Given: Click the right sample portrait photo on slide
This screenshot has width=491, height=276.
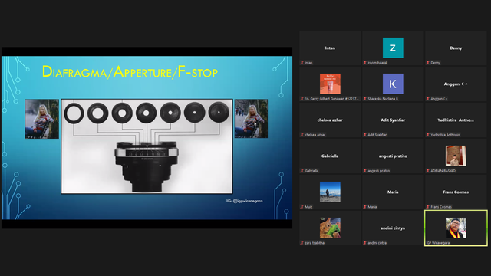Looking at the screenshot, I should (x=251, y=119).
